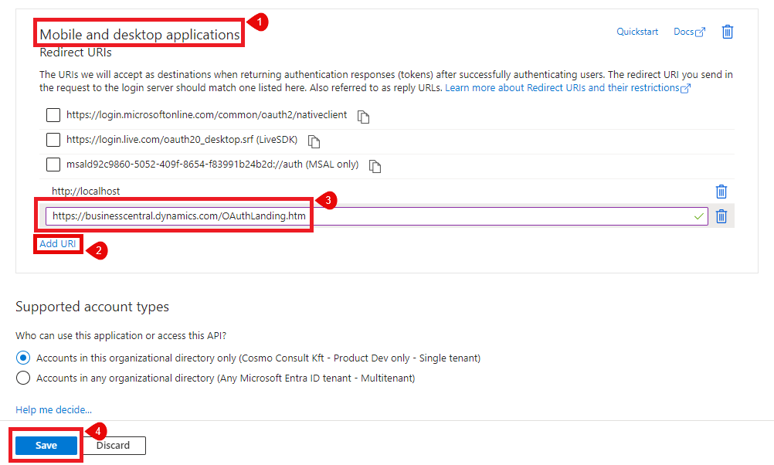Copy the LiveSDK desktop redirect URI
774x465 pixels.
pos(314,141)
